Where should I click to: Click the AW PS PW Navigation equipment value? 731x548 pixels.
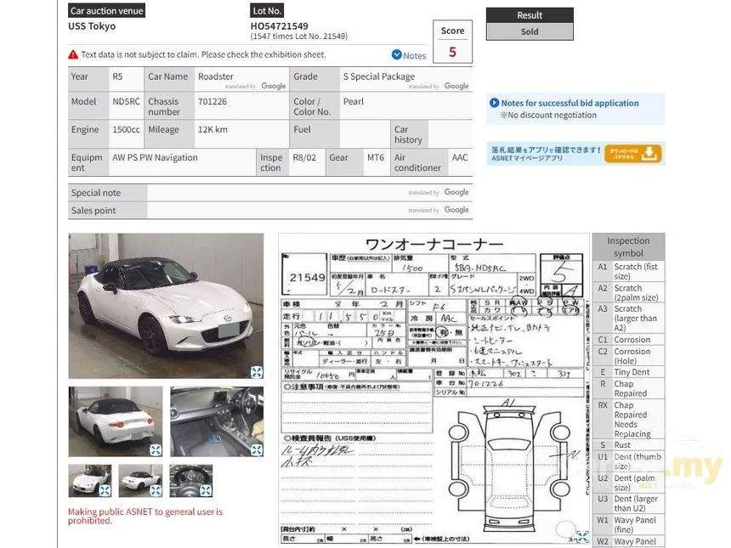click(155, 157)
